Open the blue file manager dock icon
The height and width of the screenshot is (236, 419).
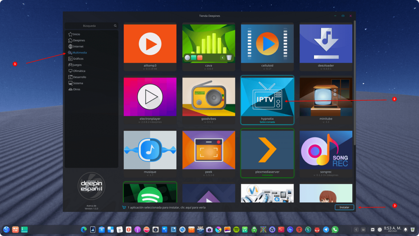coord(101,229)
